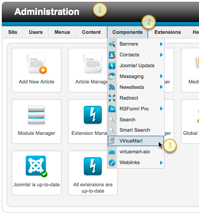Expand the RSForm! Pro submenu arrow
The height and width of the screenshot is (221, 199).
click(161, 108)
